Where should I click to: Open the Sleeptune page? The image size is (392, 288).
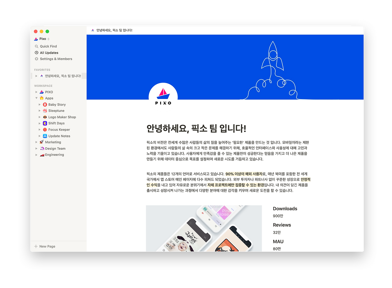pyautogui.click(x=56, y=111)
